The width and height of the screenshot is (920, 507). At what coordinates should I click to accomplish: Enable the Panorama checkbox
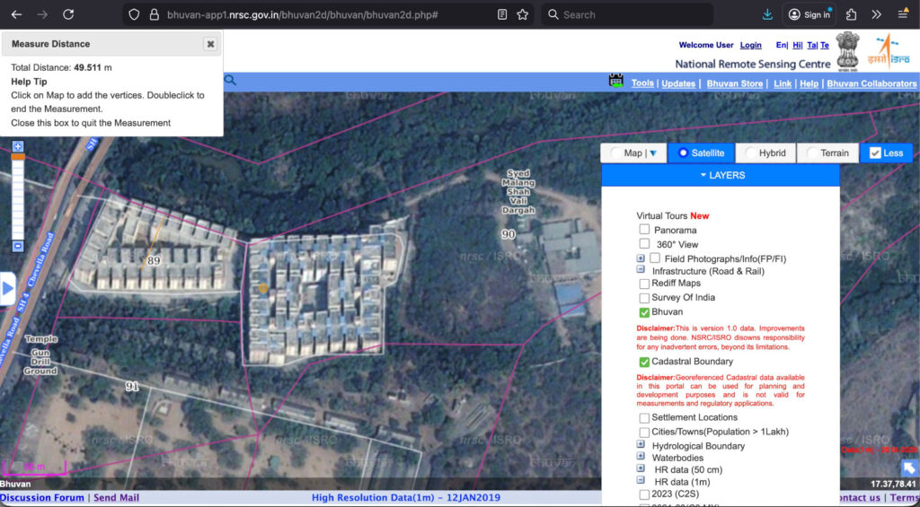tap(644, 230)
